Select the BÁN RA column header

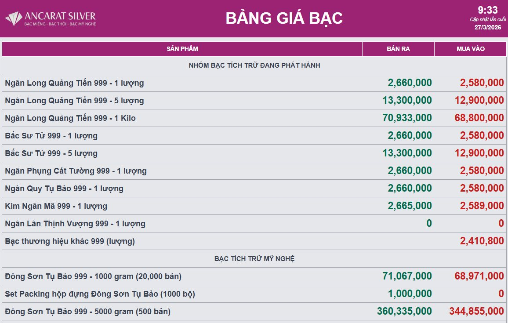click(398, 49)
